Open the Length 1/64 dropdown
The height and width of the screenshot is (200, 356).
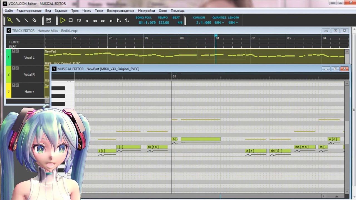pos(233,22)
